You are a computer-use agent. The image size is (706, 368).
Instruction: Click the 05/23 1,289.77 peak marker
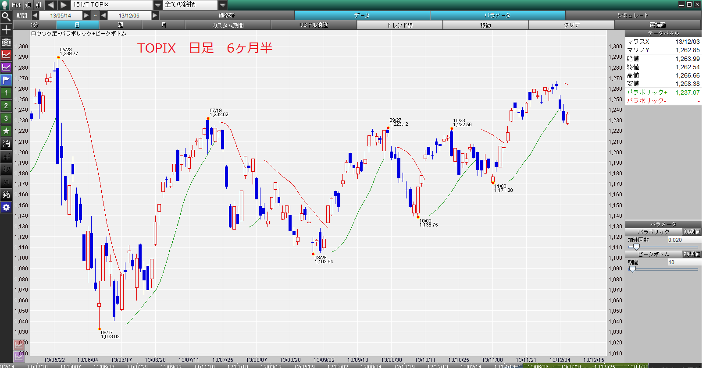[58, 57]
